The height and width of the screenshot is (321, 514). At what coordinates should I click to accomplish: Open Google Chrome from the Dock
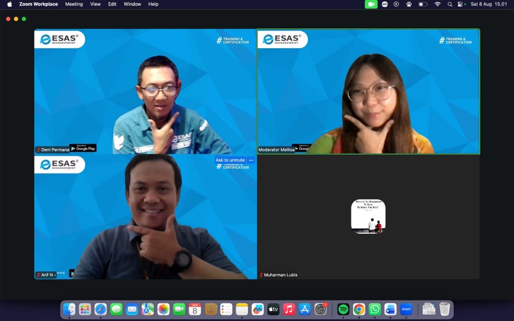(359, 309)
